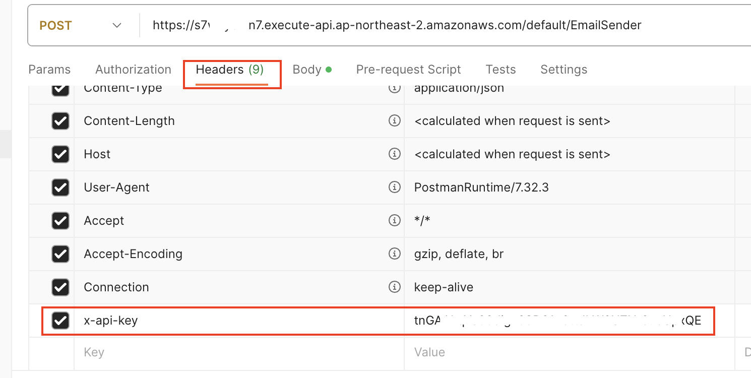Click info icon beside Accept header
This screenshot has height=378, width=751.
[394, 221]
